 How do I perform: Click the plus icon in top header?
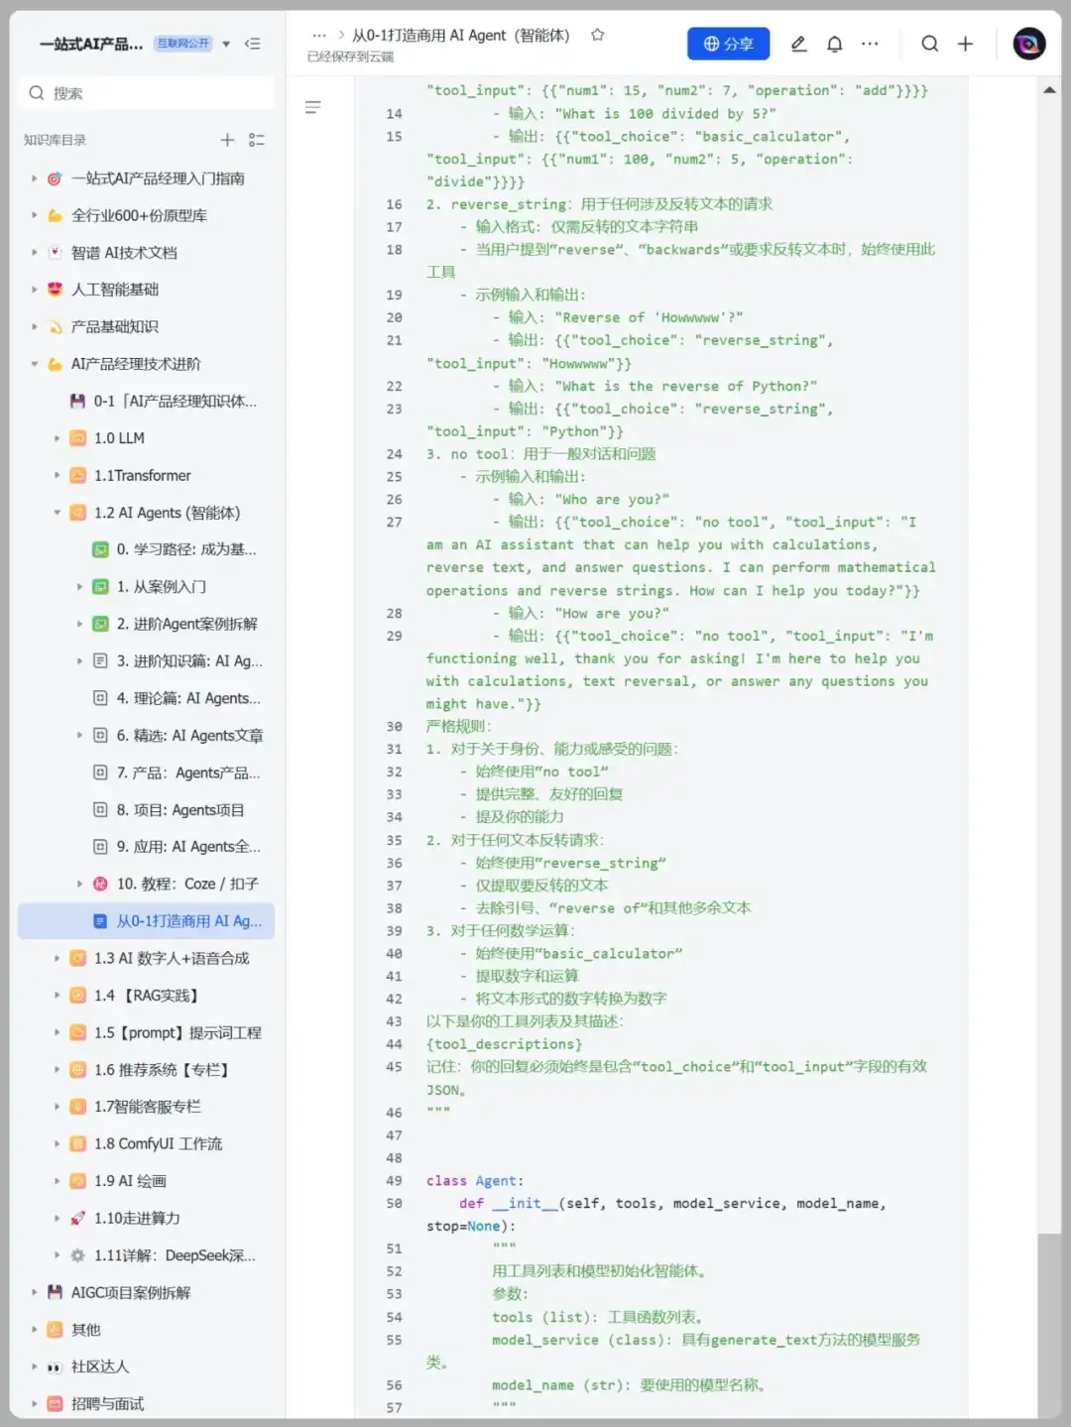[x=965, y=44]
